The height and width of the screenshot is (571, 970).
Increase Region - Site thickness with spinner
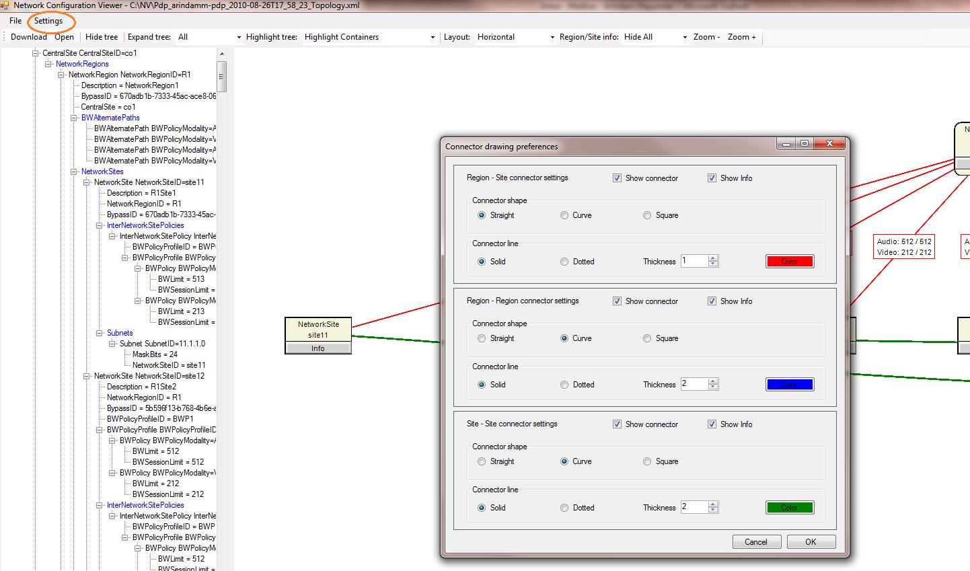tap(714, 258)
